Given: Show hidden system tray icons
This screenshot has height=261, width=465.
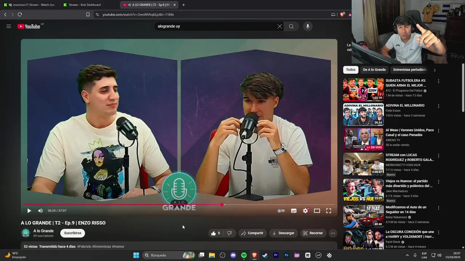Looking at the screenshot, I should 408,255.
